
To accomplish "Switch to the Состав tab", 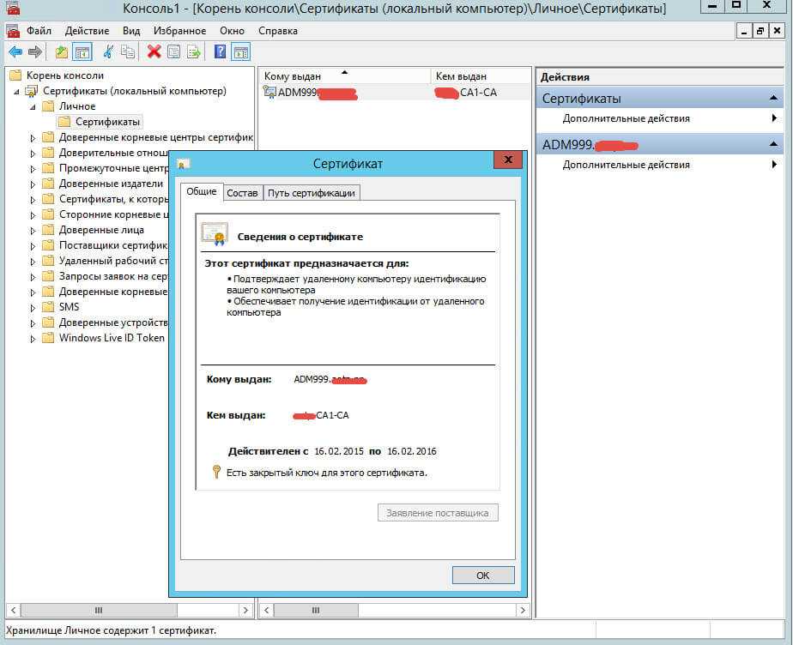I will [242, 193].
